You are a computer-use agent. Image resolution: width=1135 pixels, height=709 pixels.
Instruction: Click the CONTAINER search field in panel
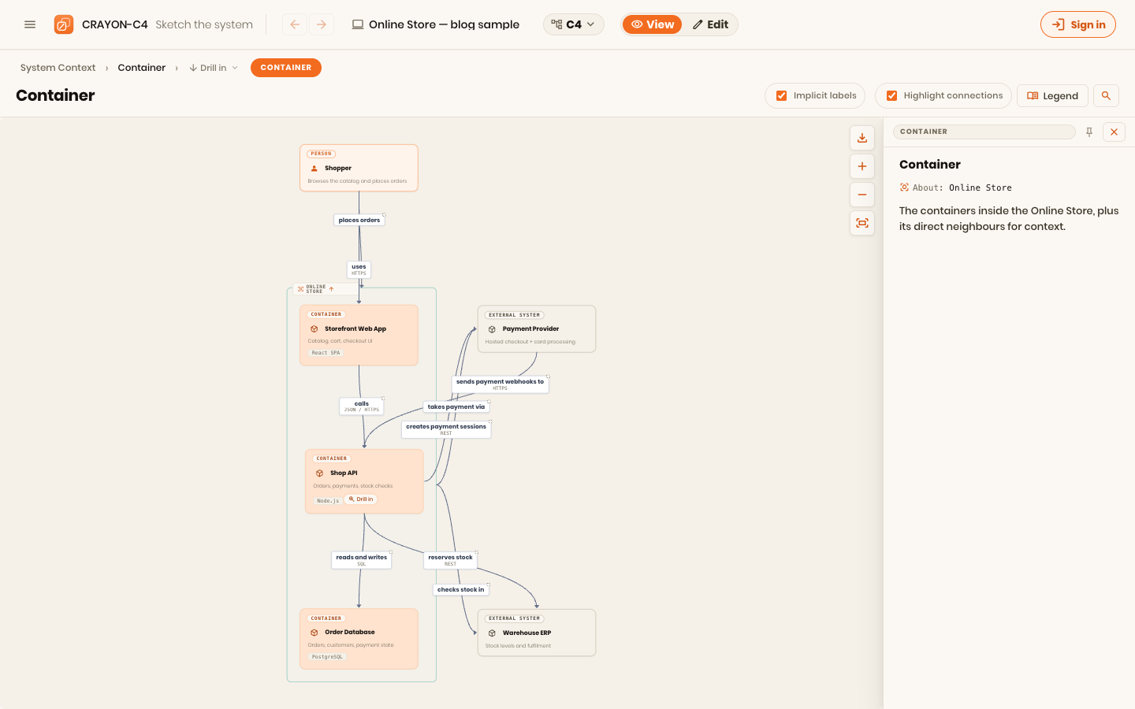[984, 132]
